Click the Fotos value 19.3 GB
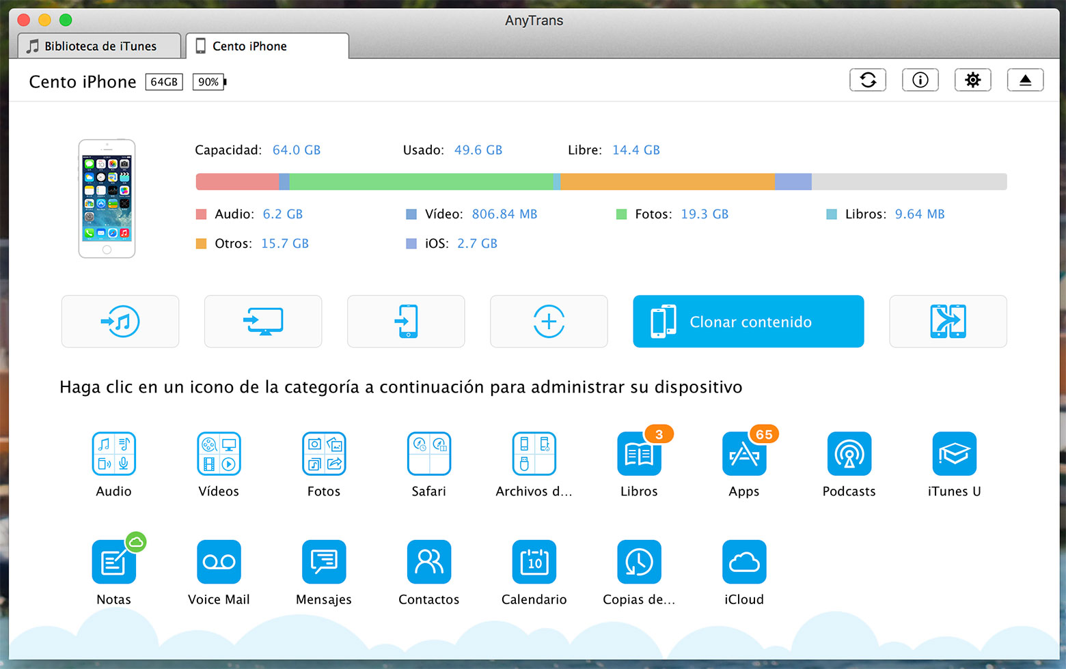This screenshot has width=1066, height=669. 705,214
